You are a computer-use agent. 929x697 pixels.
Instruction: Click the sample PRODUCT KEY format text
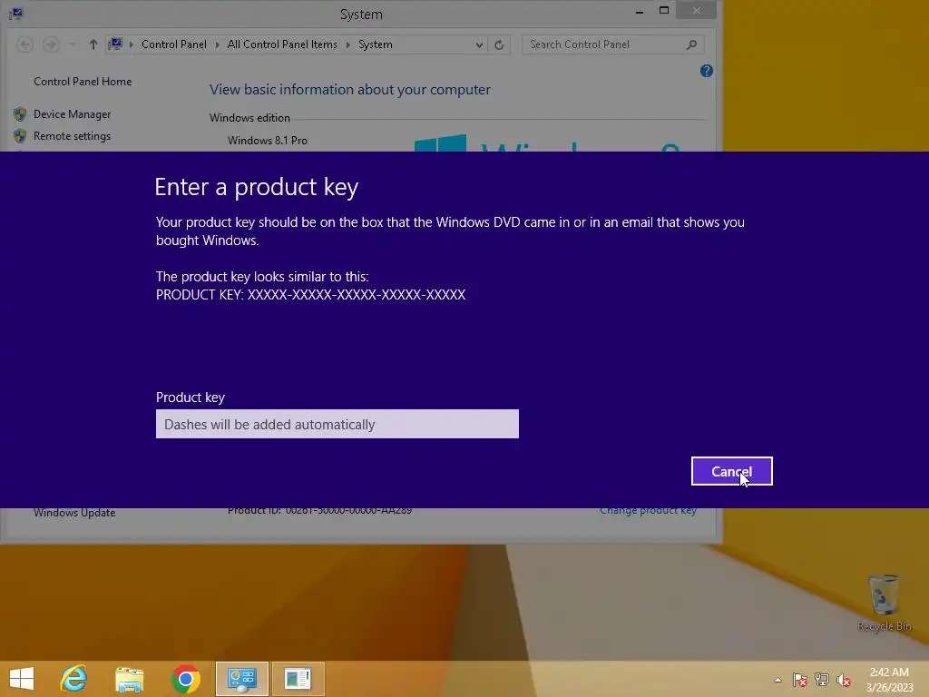tap(310, 295)
